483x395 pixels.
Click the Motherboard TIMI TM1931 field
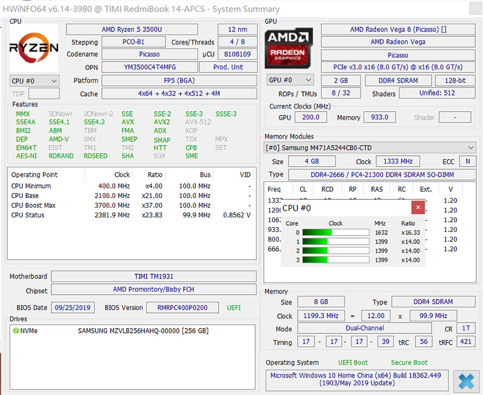point(154,277)
